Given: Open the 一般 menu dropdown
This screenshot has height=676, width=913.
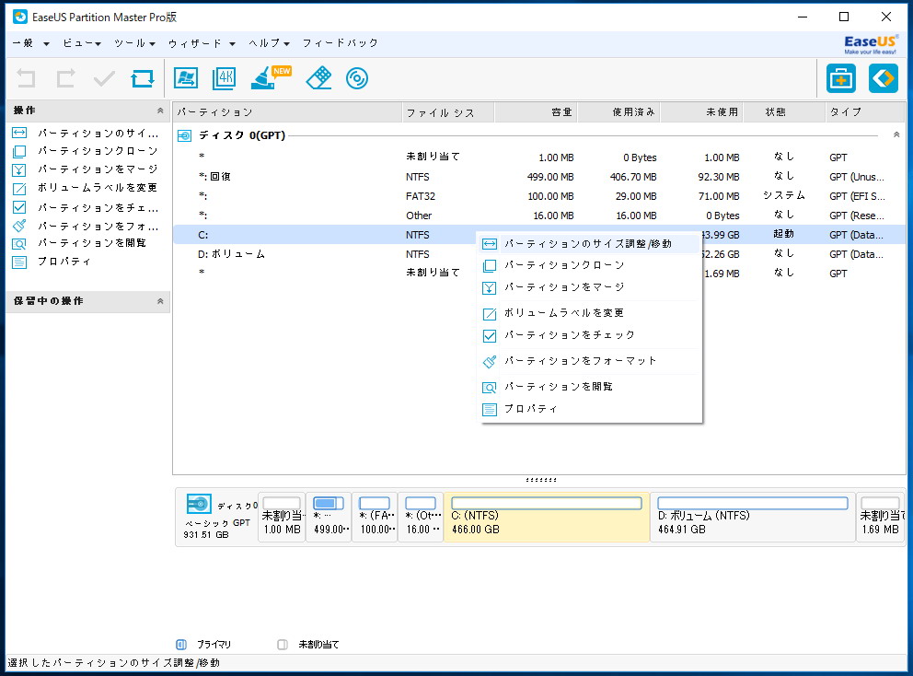Looking at the screenshot, I should click(30, 43).
